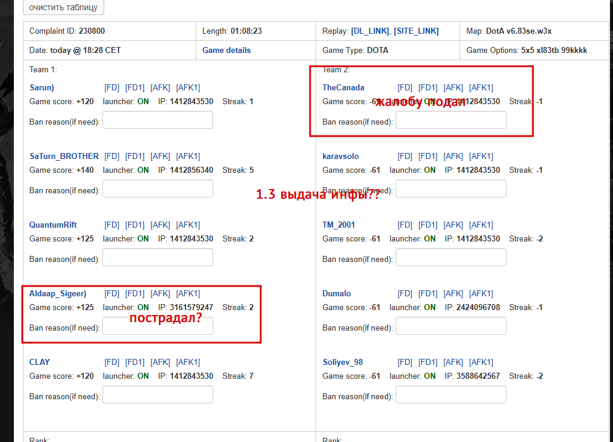The image size is (613, 442).
Task: Click FD link for CLAY
Action: pyautogui.click(x=112, y=363)
